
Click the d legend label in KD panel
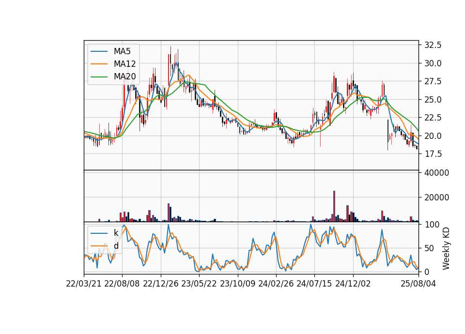[116, 246]
